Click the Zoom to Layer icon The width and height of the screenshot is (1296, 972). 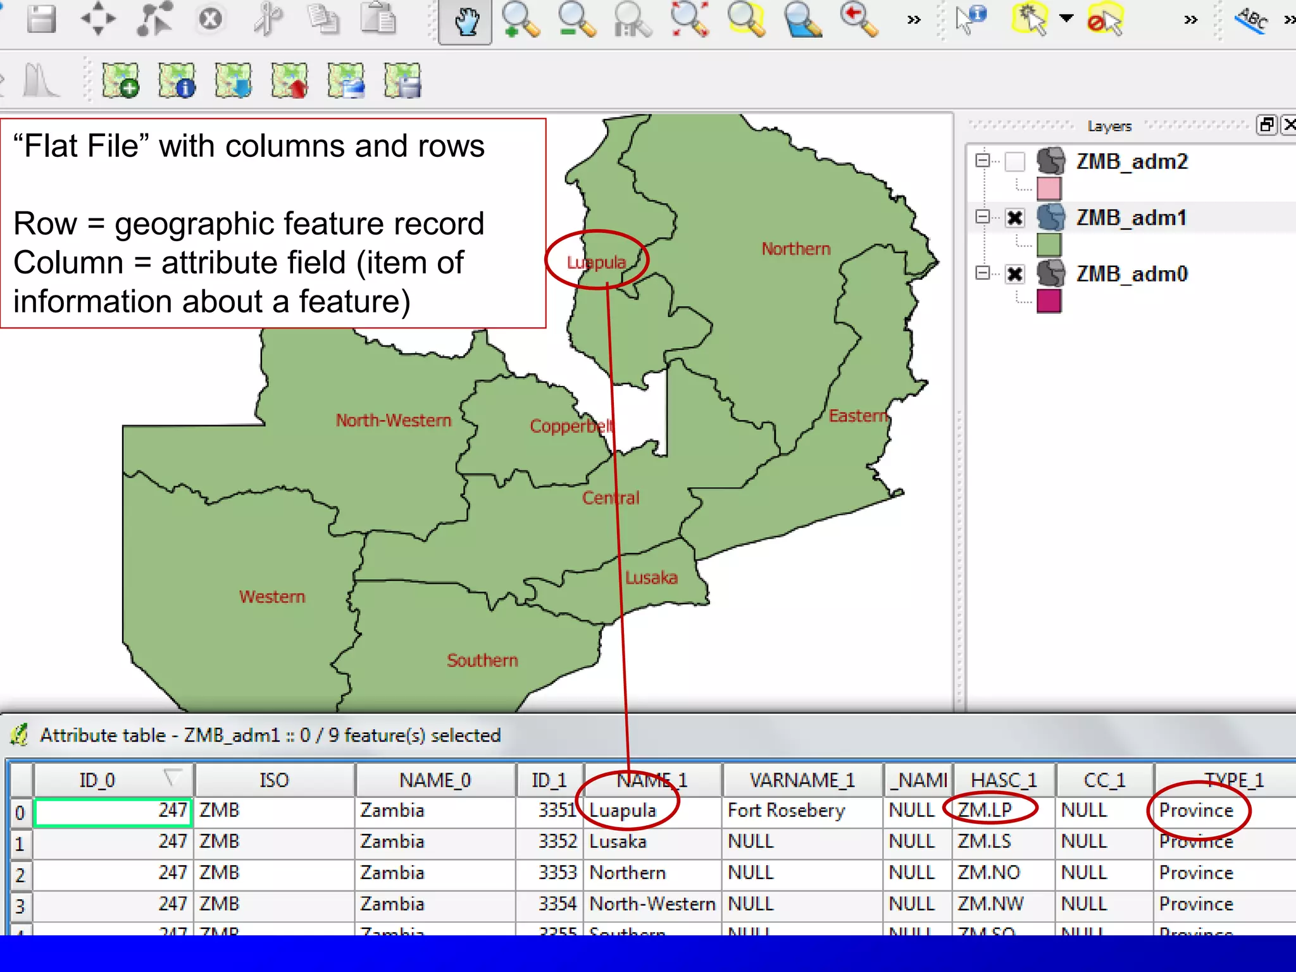tap(802, 20)
